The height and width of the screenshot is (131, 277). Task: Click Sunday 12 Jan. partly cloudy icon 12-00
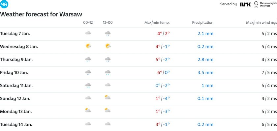[x=108, y=97]
